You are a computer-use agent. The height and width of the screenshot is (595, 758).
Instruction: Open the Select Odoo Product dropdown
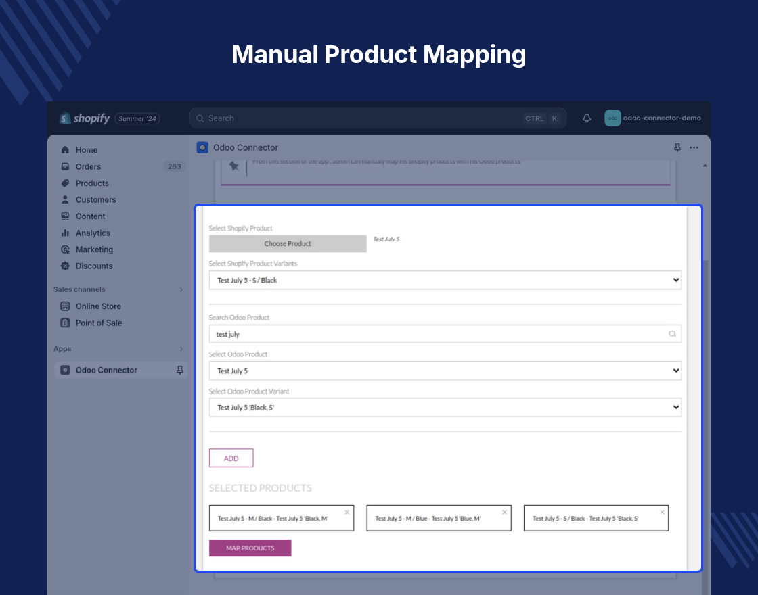pyautogui.click(x=445, y=371)
